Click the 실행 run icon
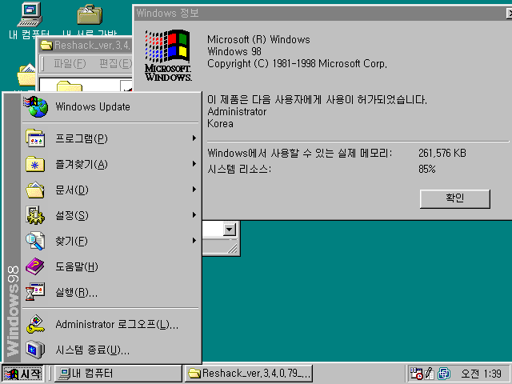Screen dimensions: 512x384 35,292
